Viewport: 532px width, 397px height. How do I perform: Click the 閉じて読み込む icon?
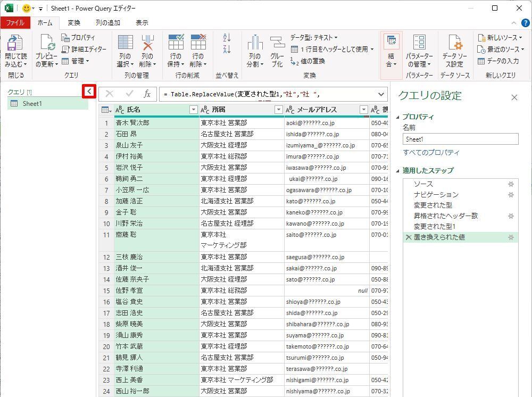point(15,44)
